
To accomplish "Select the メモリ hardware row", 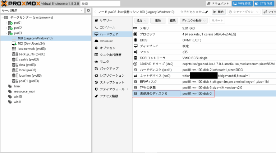I will pyautogui.click(x=204, y=28).
